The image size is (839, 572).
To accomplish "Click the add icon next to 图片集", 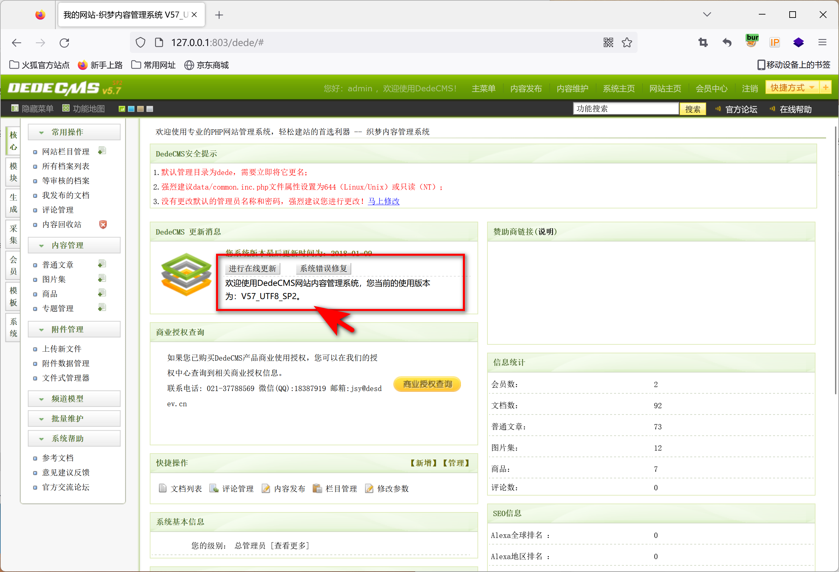I will pyautogui.click(x=102, y=279).
